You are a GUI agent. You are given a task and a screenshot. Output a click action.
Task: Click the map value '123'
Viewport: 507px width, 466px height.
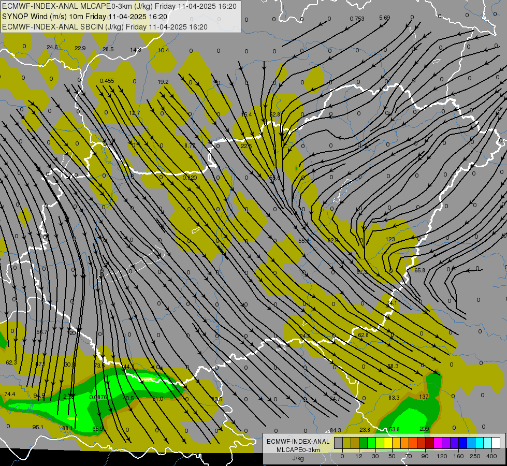(x=390, y=239)
